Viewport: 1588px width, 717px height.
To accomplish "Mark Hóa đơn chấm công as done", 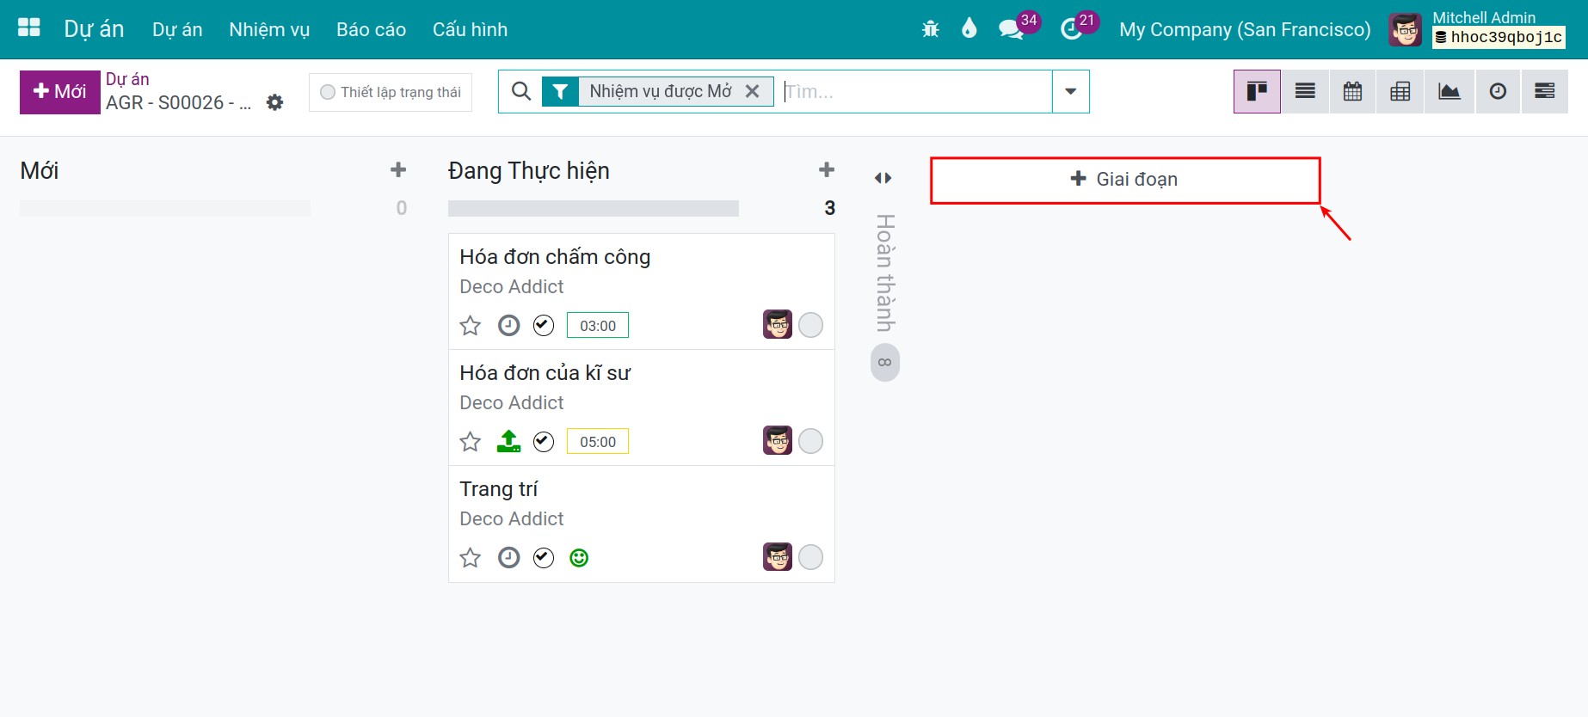I will coord(544,325).
